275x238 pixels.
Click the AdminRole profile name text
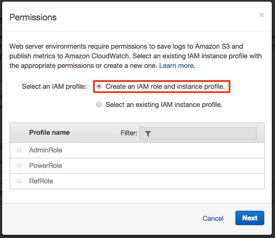[x=45, y=150]
